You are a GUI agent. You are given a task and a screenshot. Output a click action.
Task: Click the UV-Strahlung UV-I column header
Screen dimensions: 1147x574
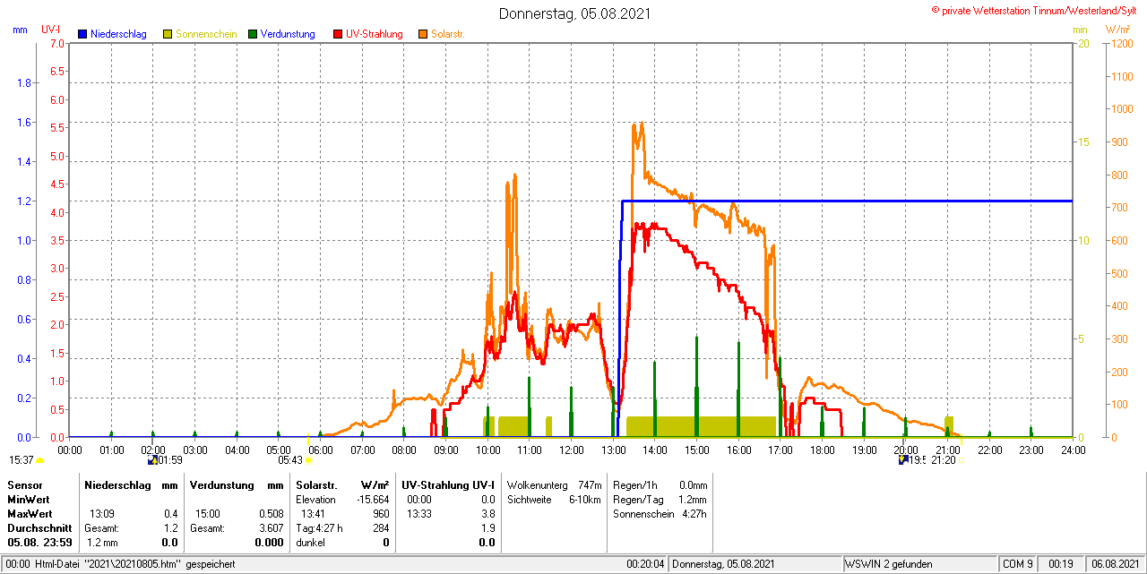point(448,484)
